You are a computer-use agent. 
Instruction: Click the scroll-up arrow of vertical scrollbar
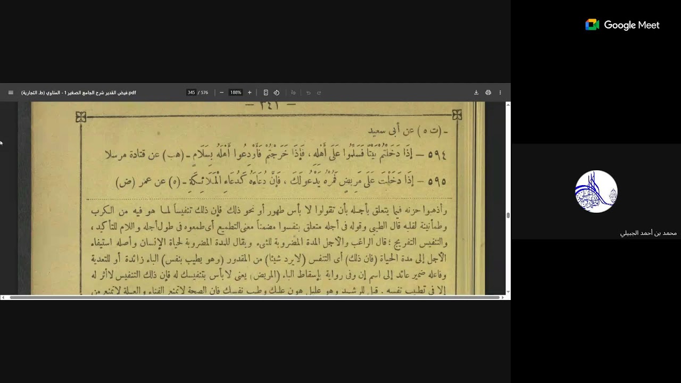click(508, 104)
